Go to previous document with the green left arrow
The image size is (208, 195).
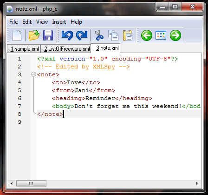click(x=147, y=35)
